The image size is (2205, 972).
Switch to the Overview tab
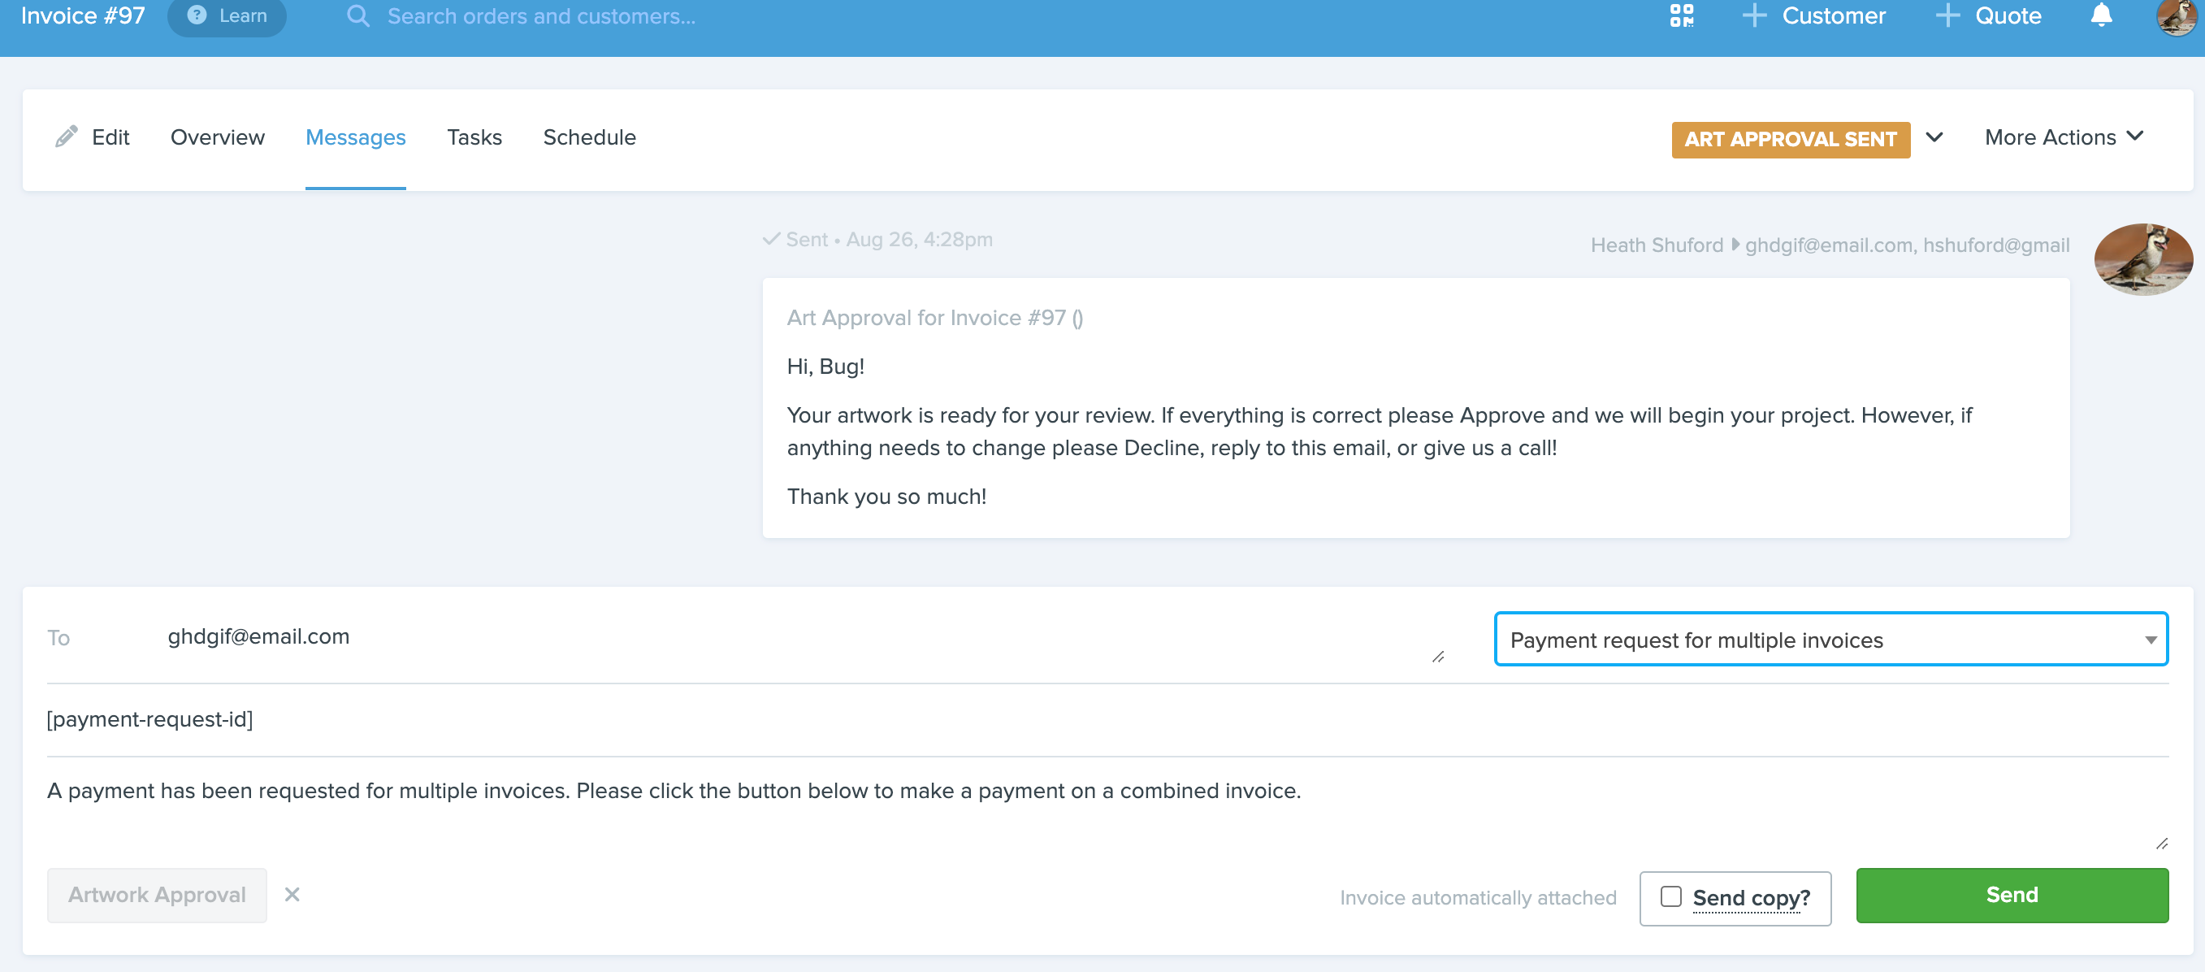(x=218, y=137)
